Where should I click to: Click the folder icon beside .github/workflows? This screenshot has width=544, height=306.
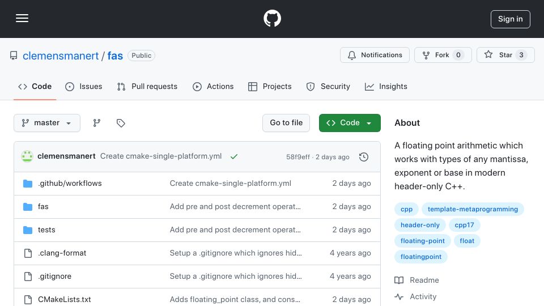28,184
